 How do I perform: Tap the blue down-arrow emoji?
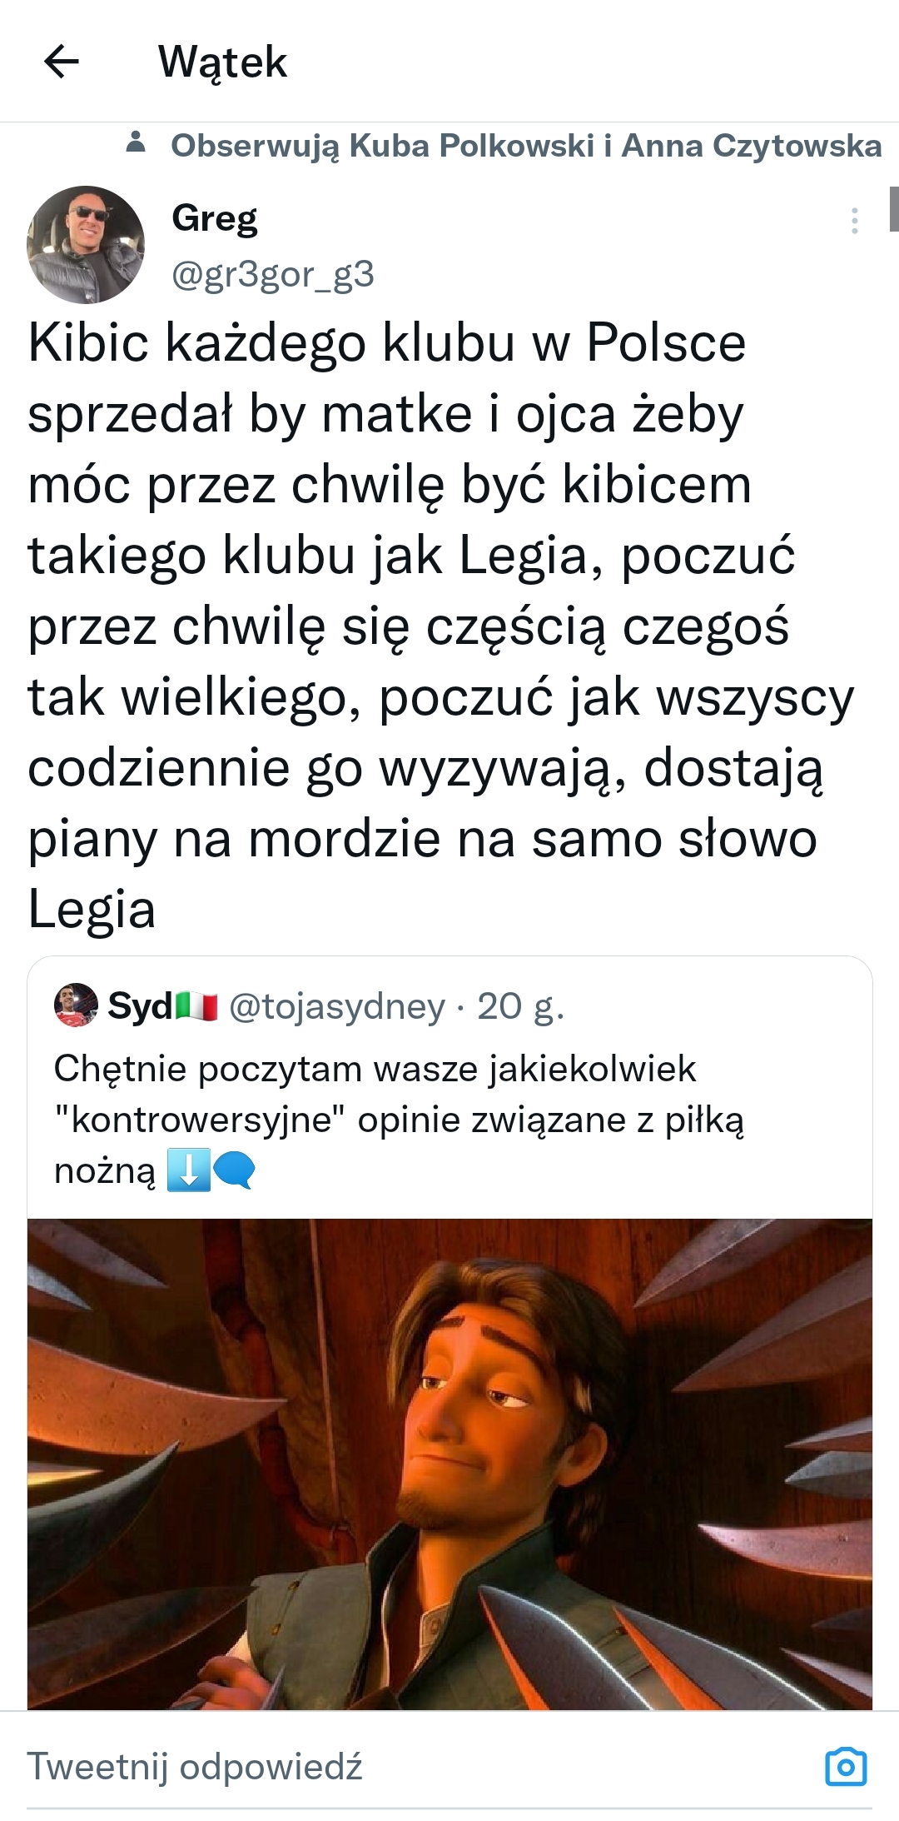(188, 1170)
